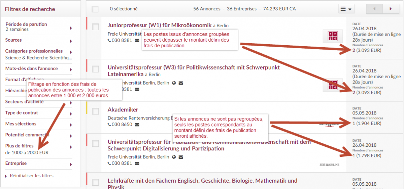Click the email icon beside 030 8381 in Publizistik row
The image size is (404, 189).
pos(137,163)
